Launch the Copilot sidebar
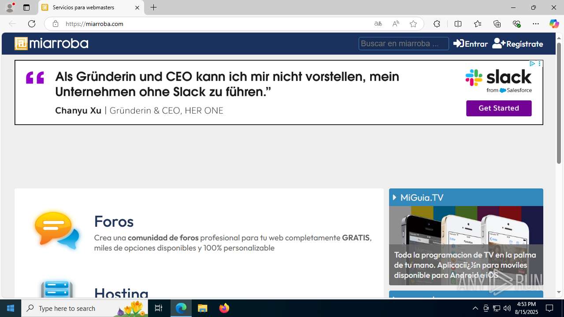This screenshot has height=317, width=564. (554, 24)
